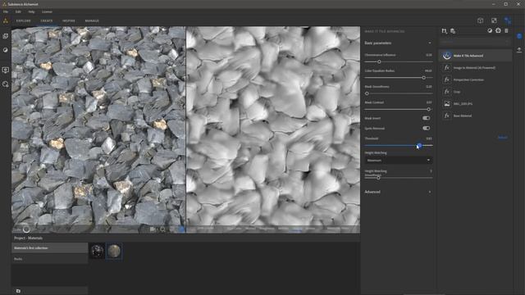Click the fx icon of Base Material layer
The height and width of the screenshot is (295, 525).
tap(446, 116)
